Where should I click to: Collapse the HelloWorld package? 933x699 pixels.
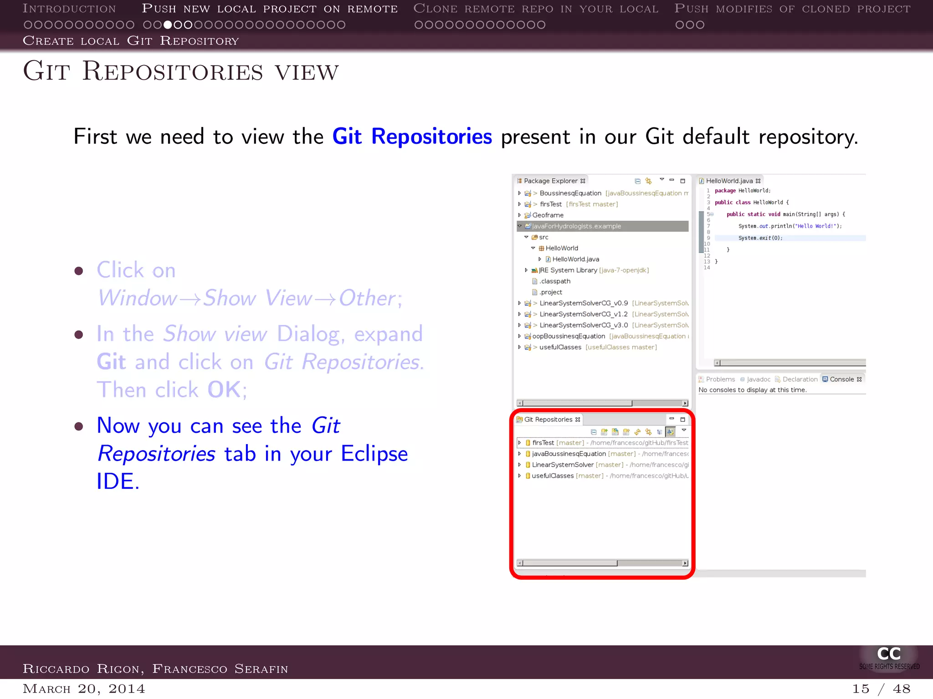533,248
